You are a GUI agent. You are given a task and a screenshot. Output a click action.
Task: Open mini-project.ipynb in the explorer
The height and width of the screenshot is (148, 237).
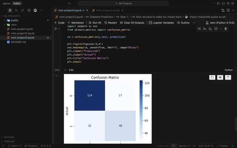click(x=22, y=29)
